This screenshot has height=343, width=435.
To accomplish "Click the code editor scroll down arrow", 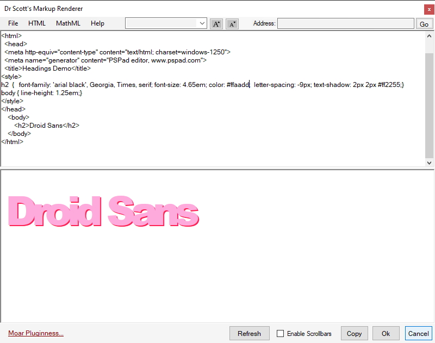I will (429, 163).
